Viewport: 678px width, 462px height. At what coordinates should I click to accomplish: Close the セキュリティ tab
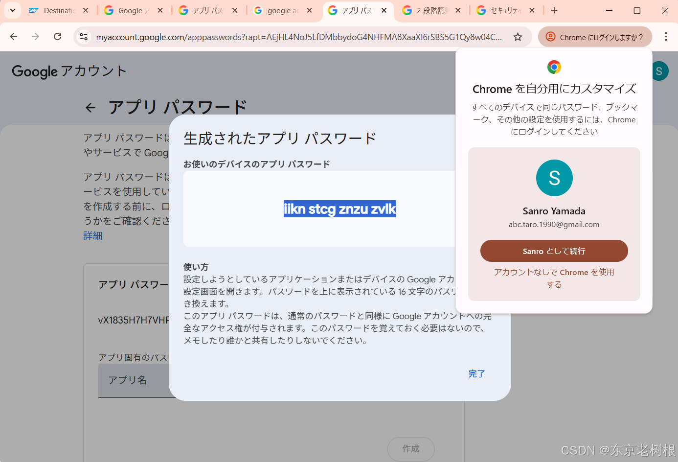coord(532,10)
